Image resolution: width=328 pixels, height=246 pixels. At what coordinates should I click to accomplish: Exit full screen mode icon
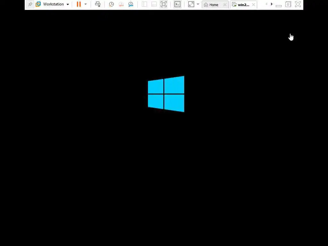tap(164, 4)
